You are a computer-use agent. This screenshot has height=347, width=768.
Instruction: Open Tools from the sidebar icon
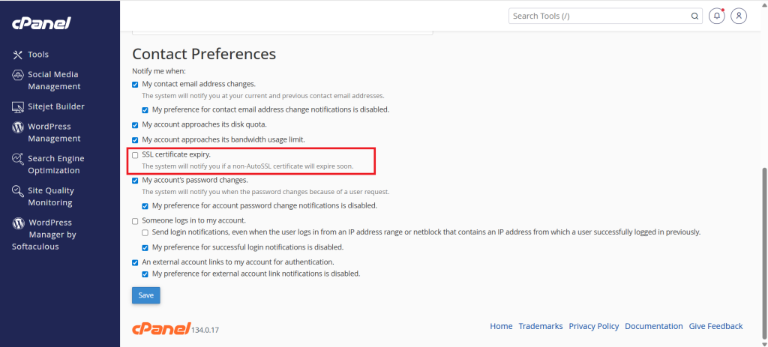coord(18,55)
